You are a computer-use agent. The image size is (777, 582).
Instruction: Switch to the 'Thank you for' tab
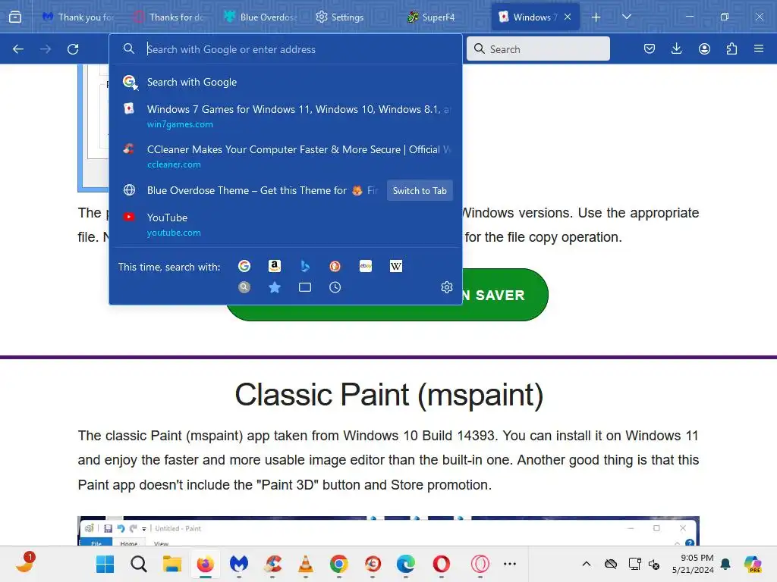(78, 17)
